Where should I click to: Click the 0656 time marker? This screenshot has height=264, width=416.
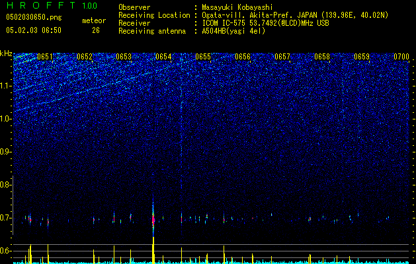pos(243,57)
